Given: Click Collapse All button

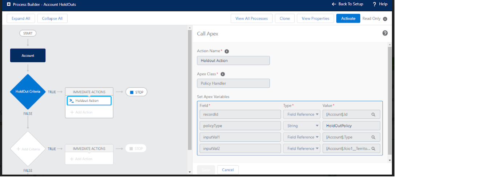Looking at the screenshot, I should click(x=52, y=18).
